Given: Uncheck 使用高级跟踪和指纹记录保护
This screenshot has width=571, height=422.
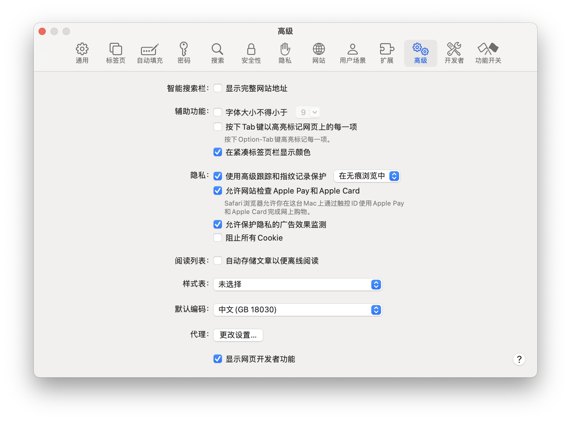Looking at the screenshot, I should (218, 176).
